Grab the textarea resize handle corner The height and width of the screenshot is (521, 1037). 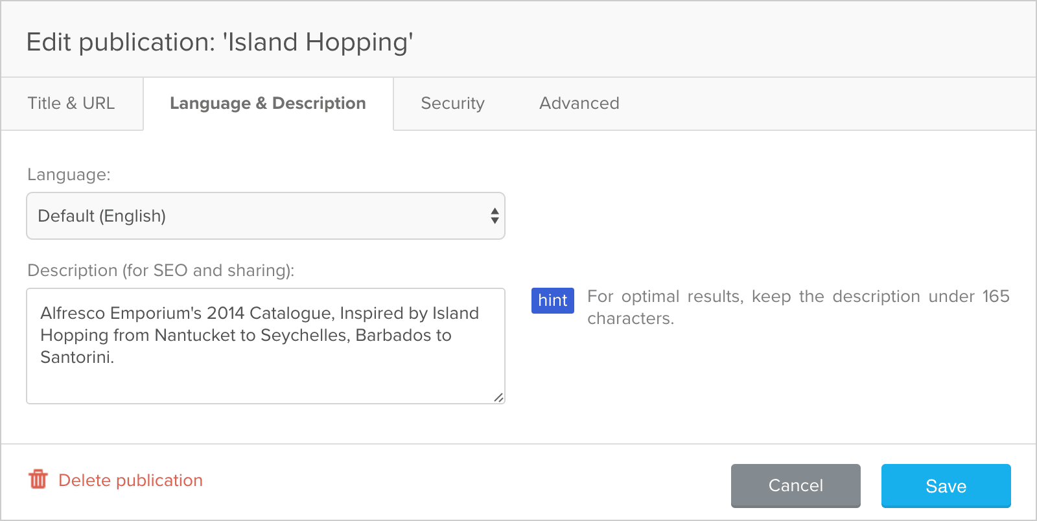498,397
